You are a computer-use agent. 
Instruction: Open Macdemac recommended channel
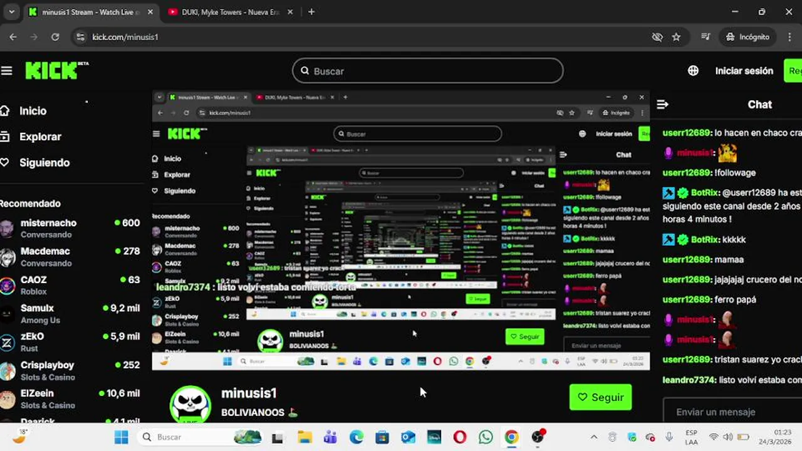click(70, 257)
